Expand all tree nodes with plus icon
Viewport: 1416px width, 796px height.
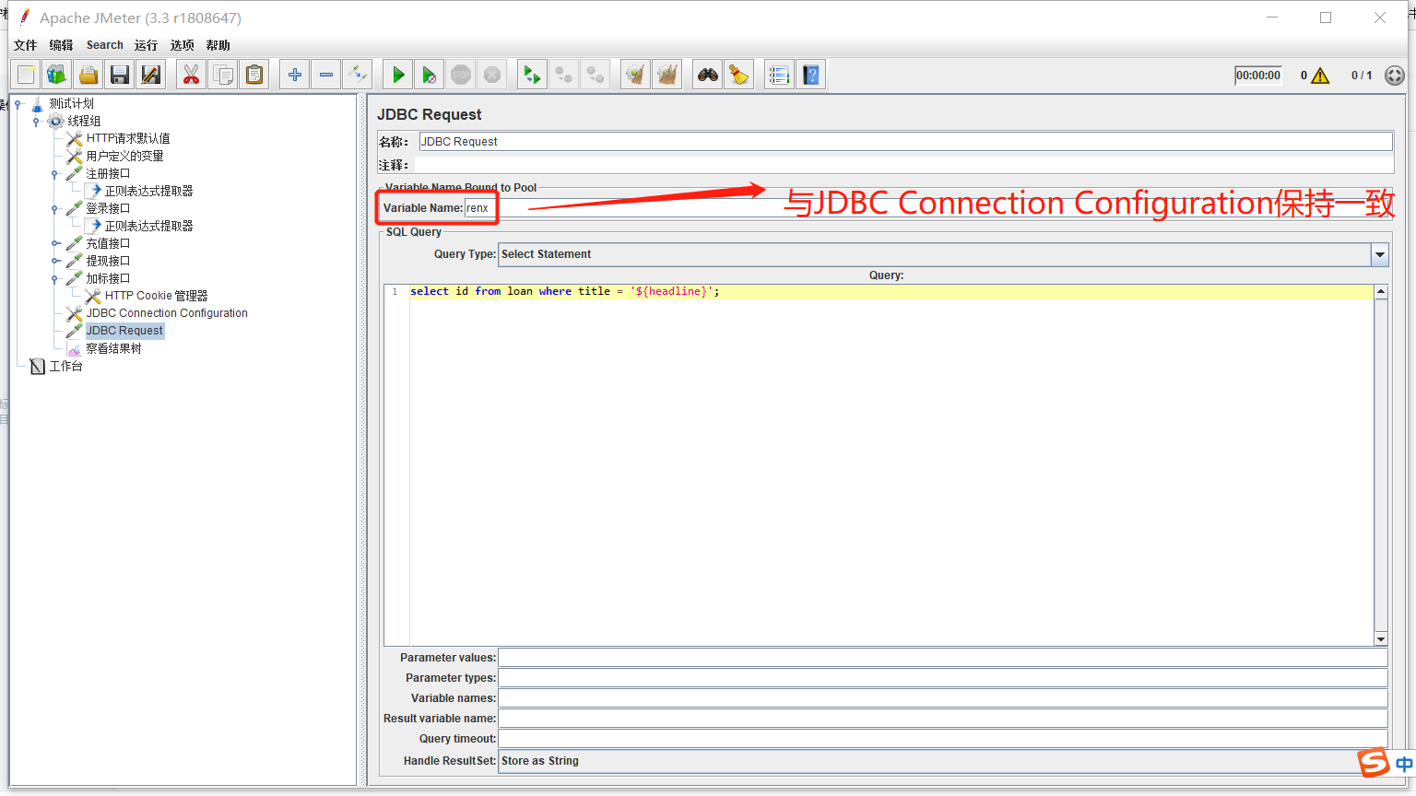tap(294, 75)
